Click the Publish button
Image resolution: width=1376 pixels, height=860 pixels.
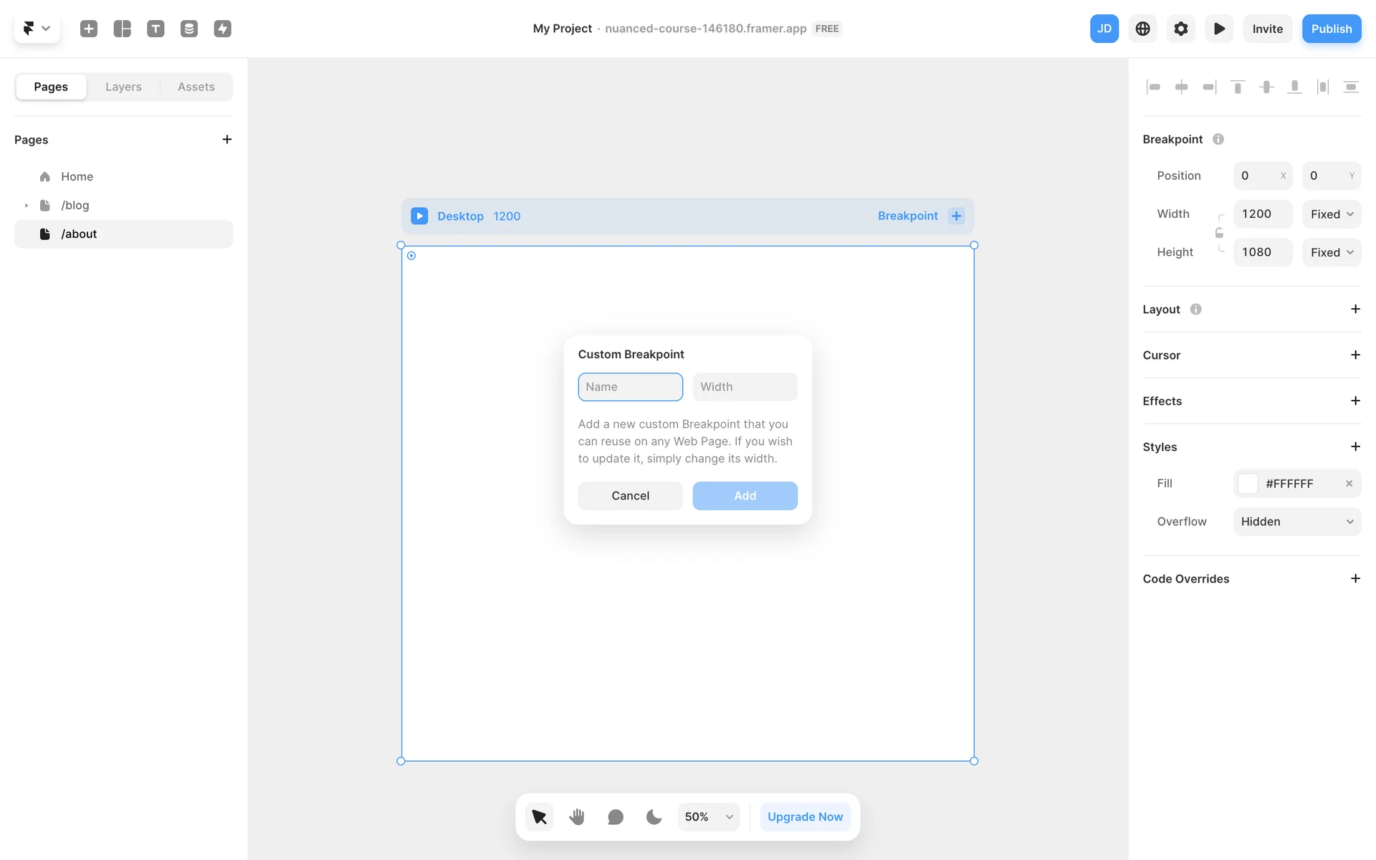click(1331, 29)
